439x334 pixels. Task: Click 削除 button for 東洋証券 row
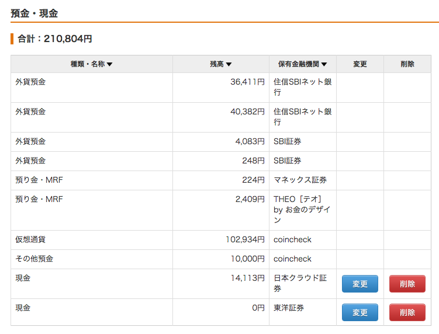[x=407, y=312]
